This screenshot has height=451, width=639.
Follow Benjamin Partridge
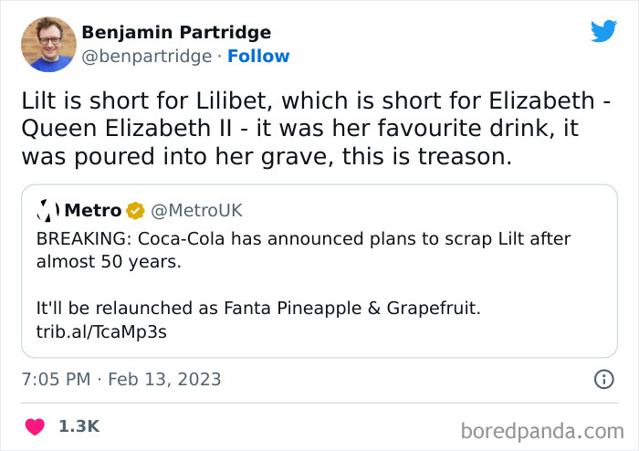258,57
